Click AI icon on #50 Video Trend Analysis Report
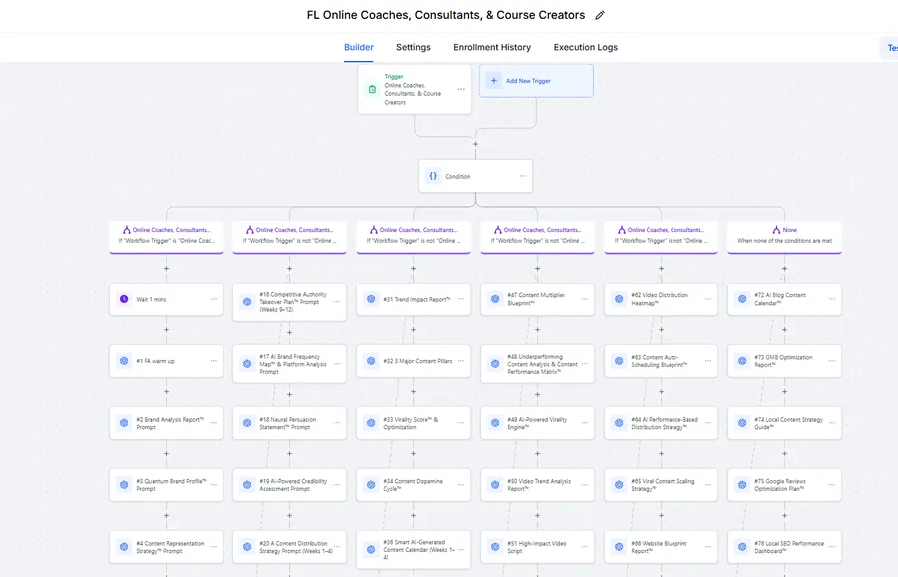 (x=495, y=485)
